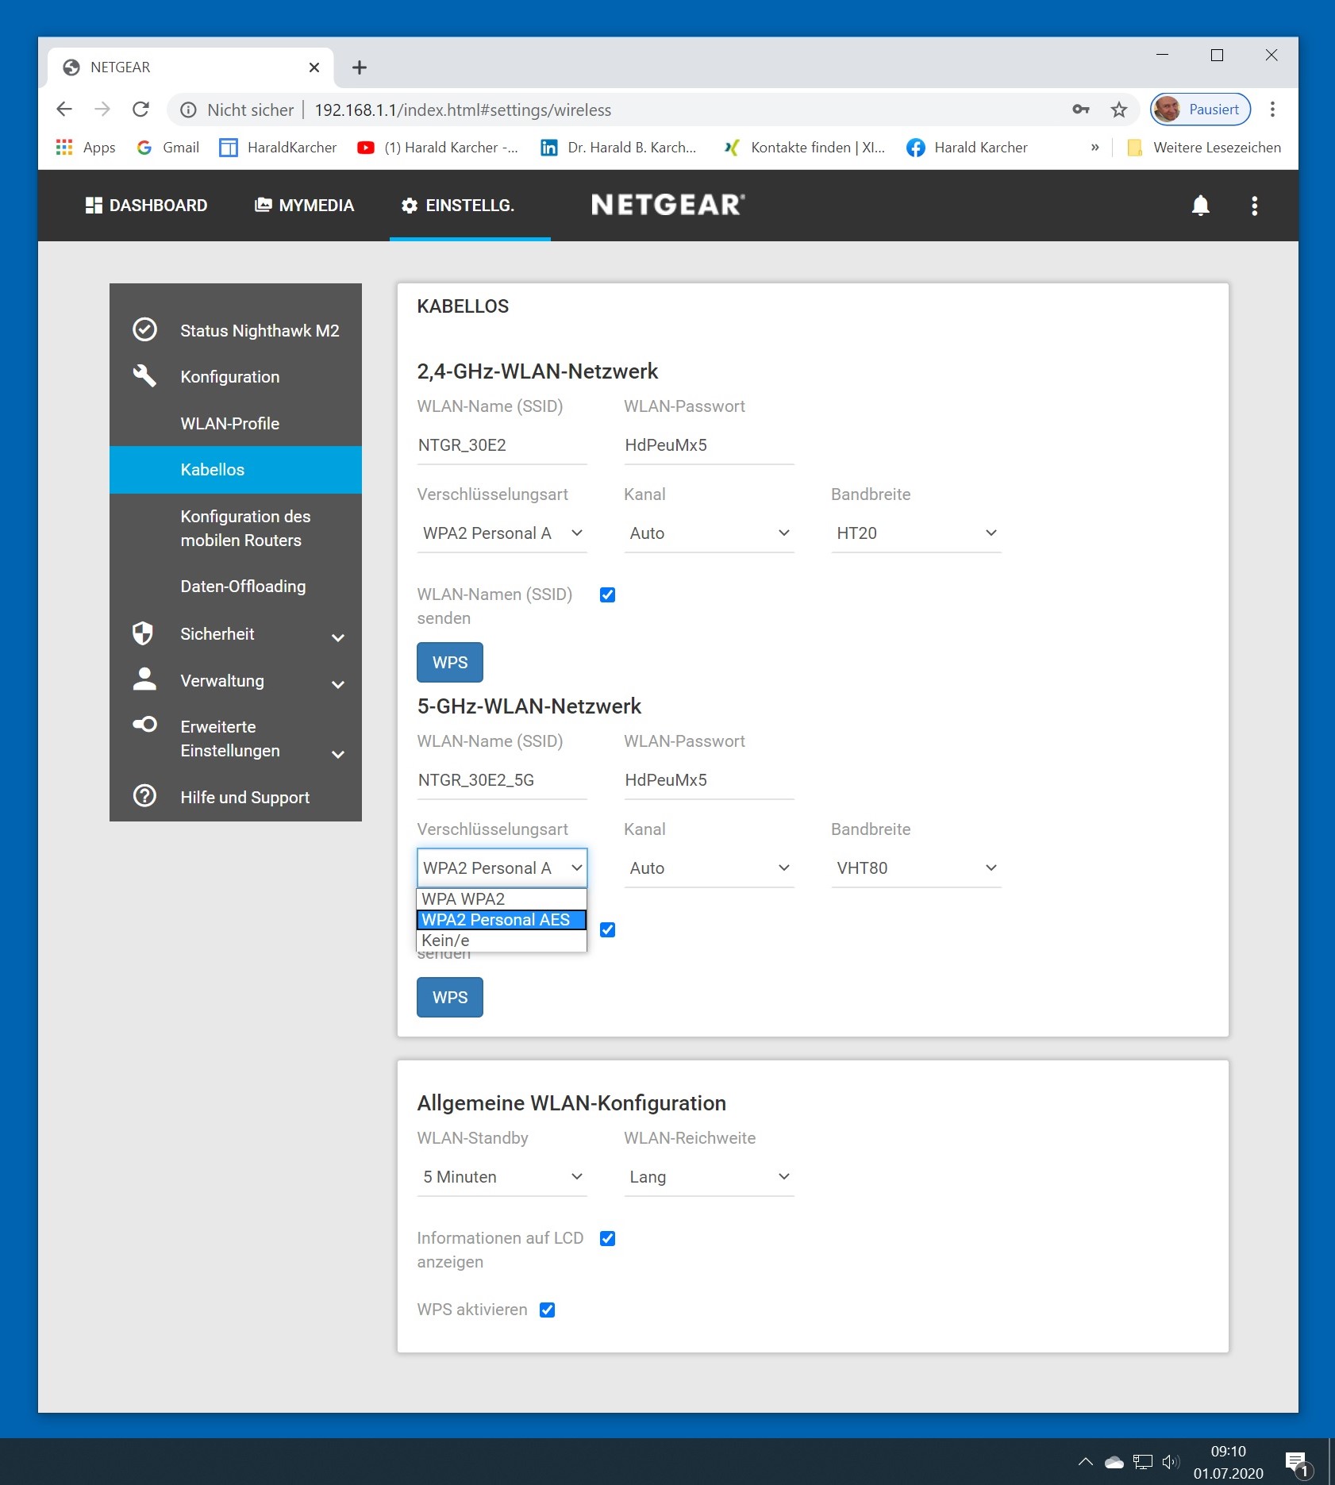Switch to the DASHBOARD tab
Image resolution: width=1335 pixels, height=1485 pixels.
(x=146, y=206)
